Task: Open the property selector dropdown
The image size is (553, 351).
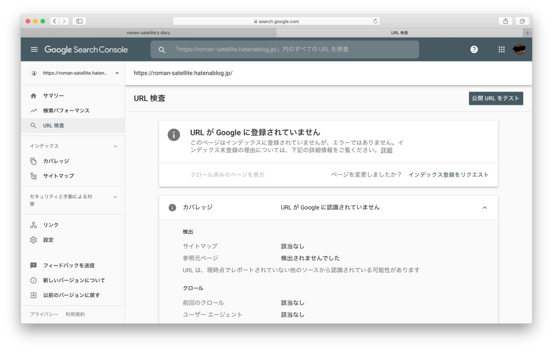Action: (75, 73)
